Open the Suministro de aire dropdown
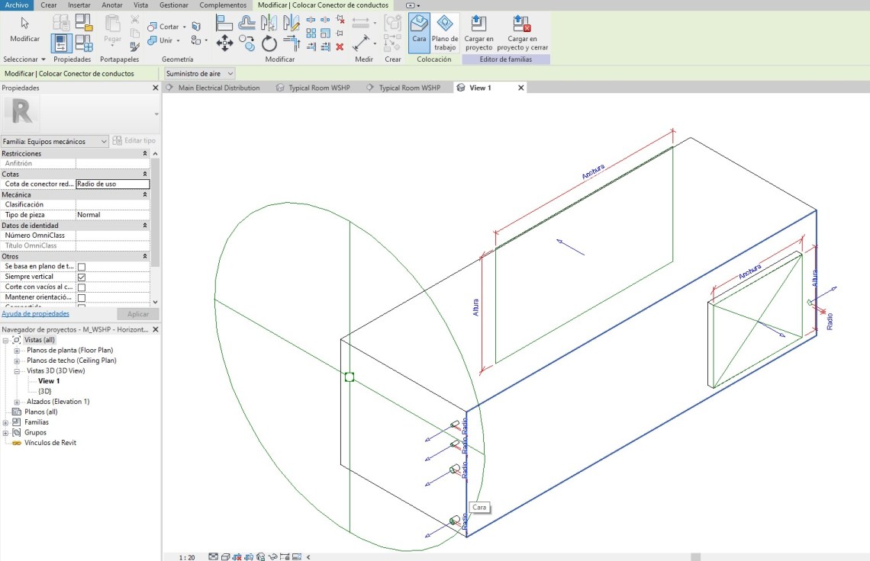This screenshot has height=561, width=870. 200,74
